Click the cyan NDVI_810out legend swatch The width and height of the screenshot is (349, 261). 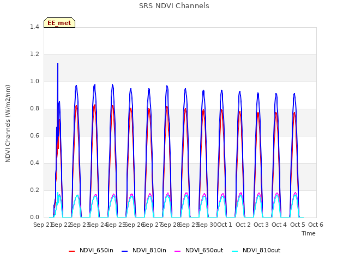[x=235, y=251]
